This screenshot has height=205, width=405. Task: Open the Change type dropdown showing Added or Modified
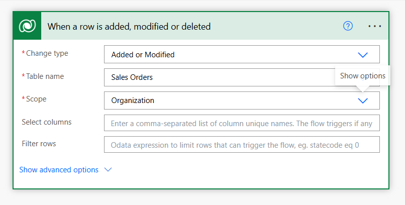242,54
